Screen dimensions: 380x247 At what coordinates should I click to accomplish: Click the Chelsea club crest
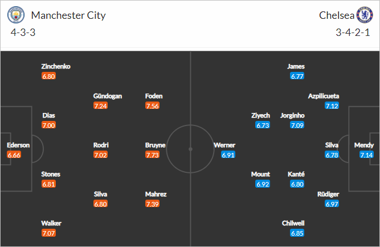[x=362, y=15]
